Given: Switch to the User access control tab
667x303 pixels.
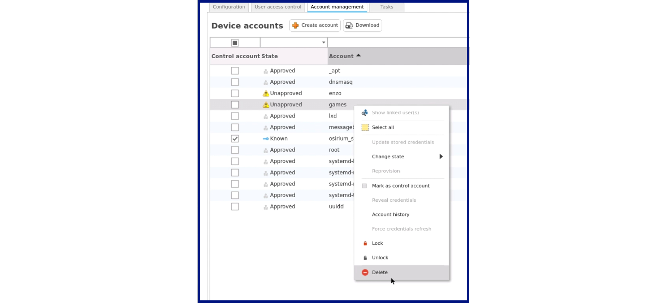Looking at the screenshot, I should coord(278,7).
